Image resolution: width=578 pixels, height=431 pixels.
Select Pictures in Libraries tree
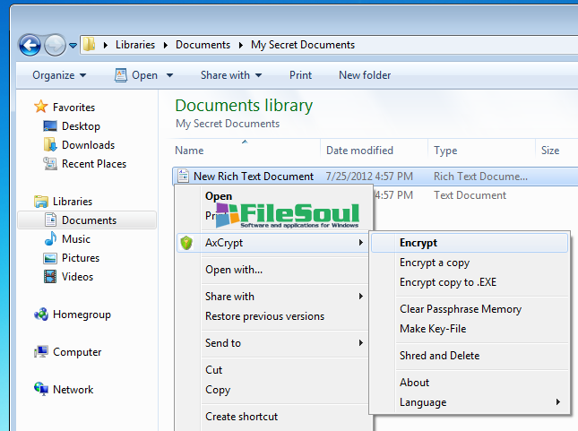(80, 258)
